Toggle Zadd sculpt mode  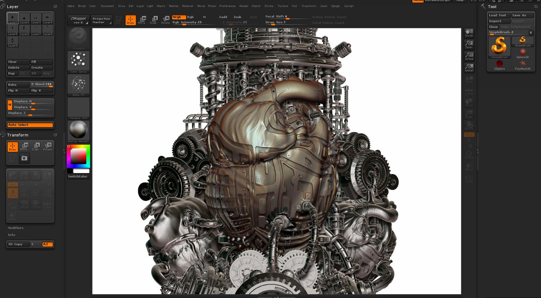pyautogui.click(x=223, y=17)
